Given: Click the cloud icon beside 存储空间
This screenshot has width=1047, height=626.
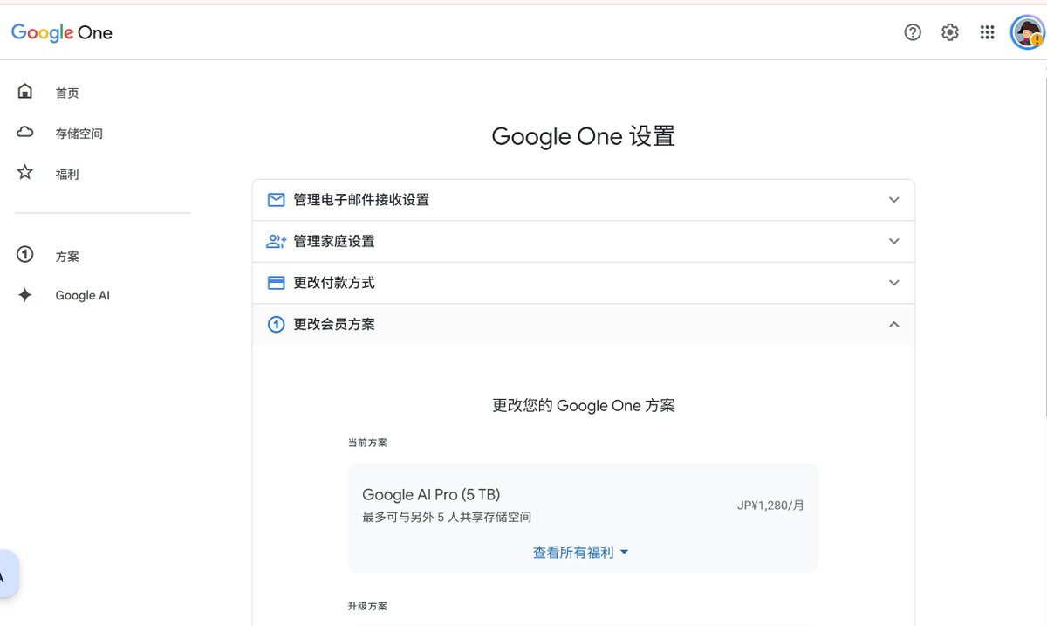Looking at the screenshot, I should [25, 132].
